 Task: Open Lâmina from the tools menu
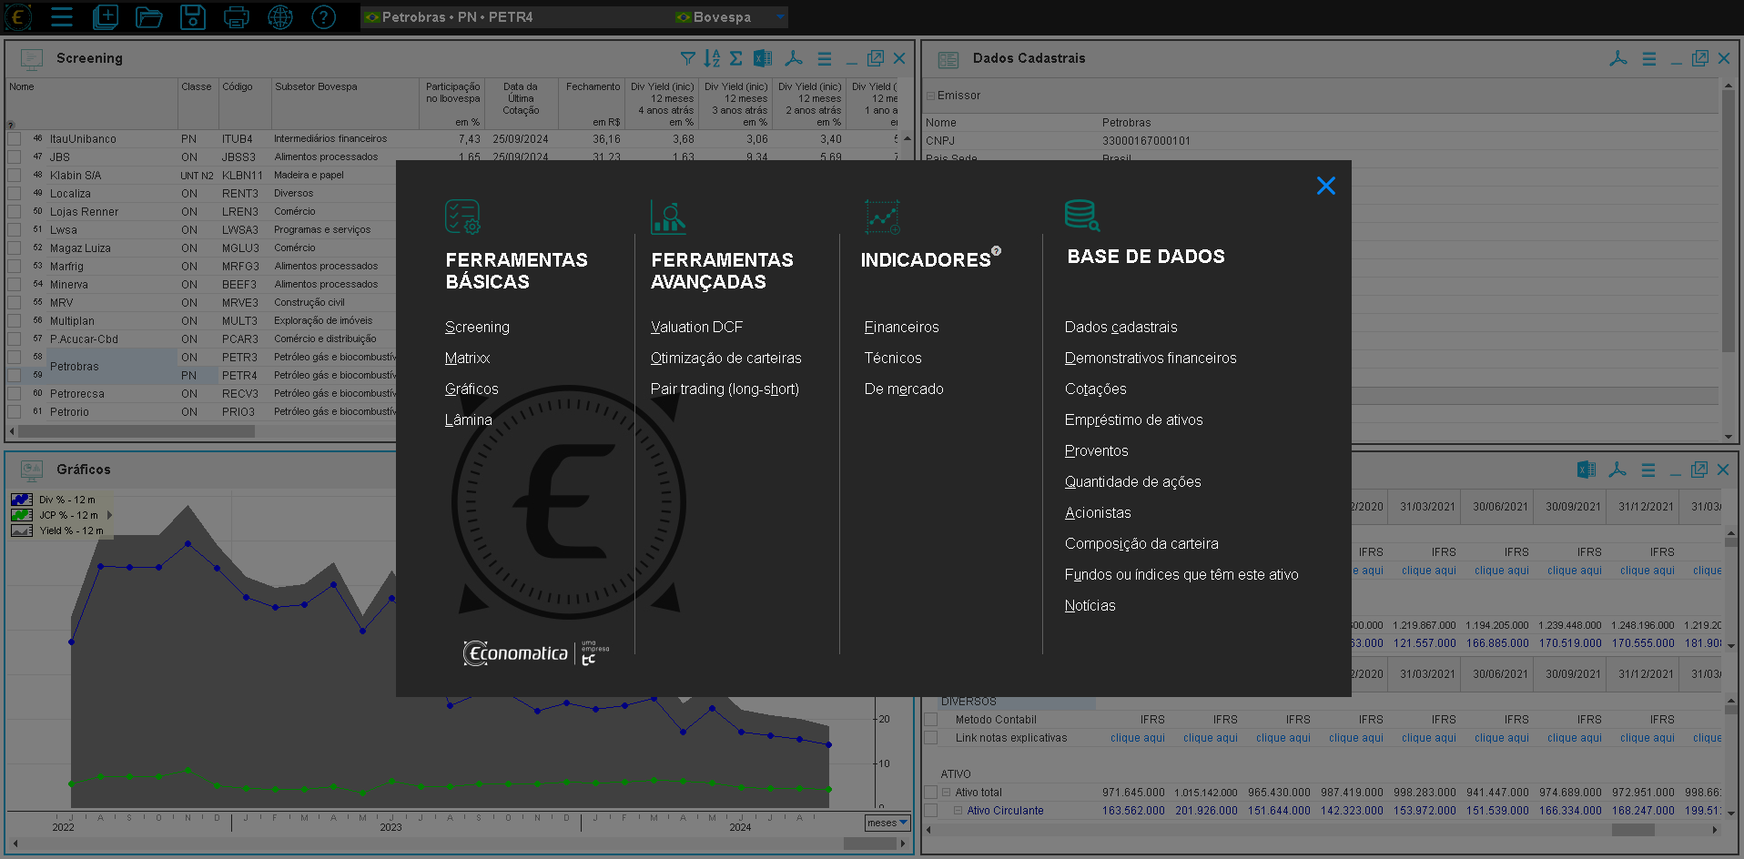pyautogui.click(x=468, y=420)
